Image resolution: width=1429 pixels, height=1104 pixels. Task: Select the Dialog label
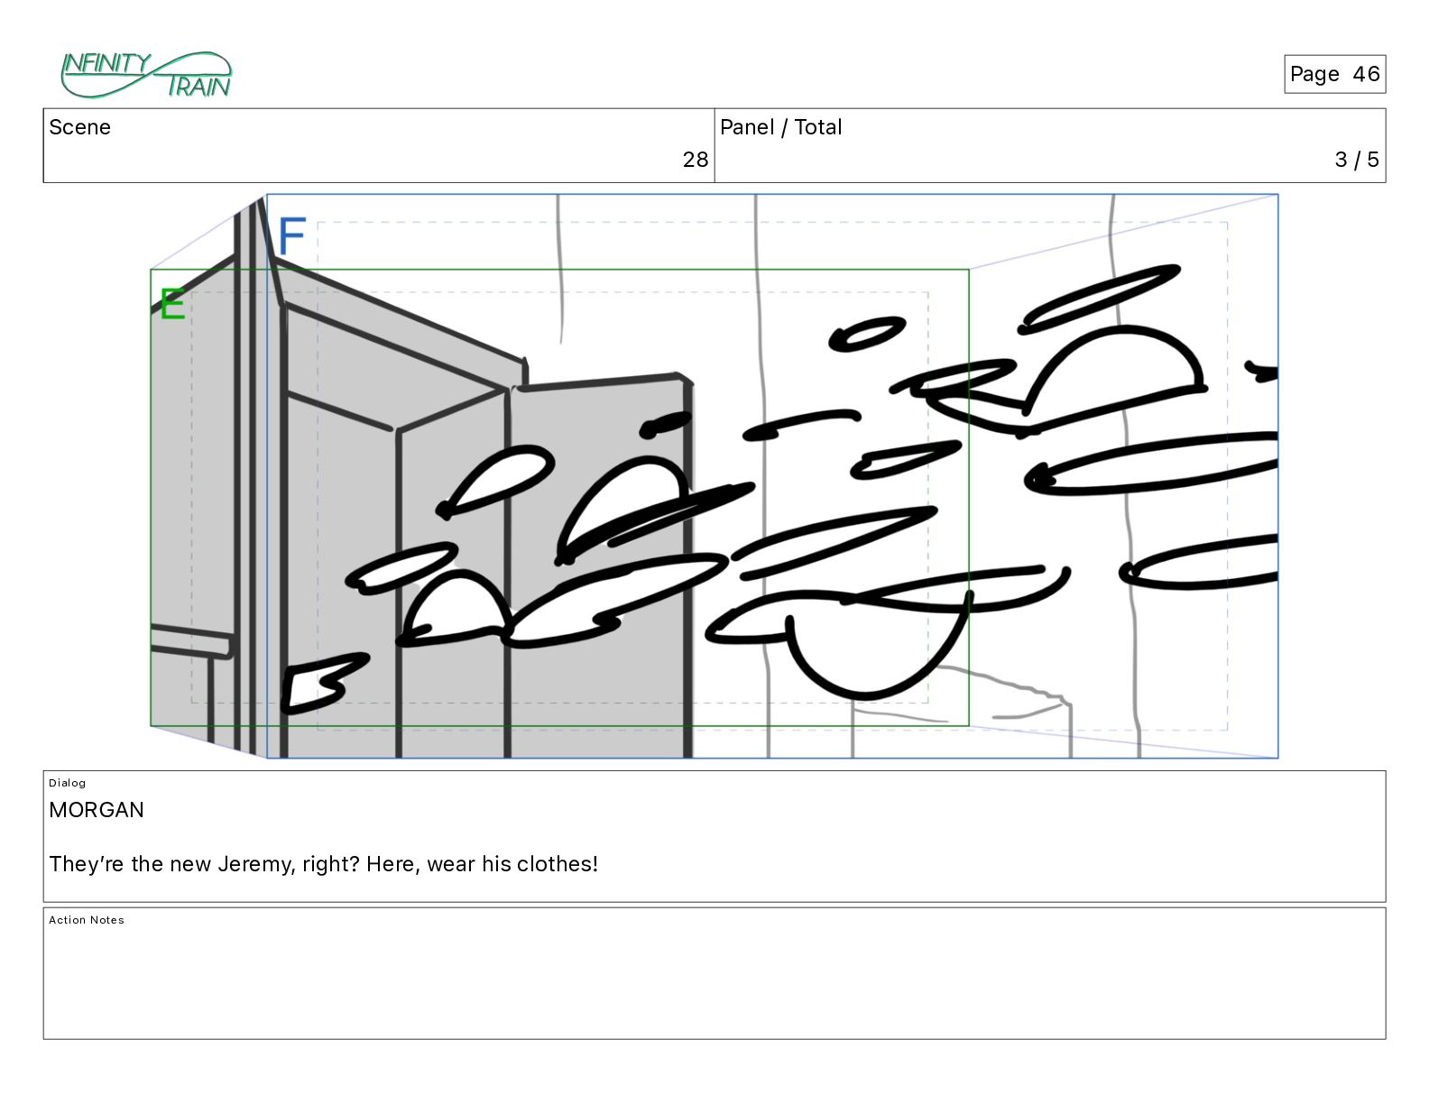[x=68, y=783]
